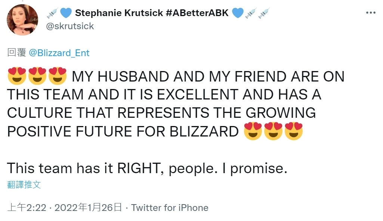Click the syringe emoji before the display name
The height and width of the screenshot is (221, 383).
click(x=52, y=13)
